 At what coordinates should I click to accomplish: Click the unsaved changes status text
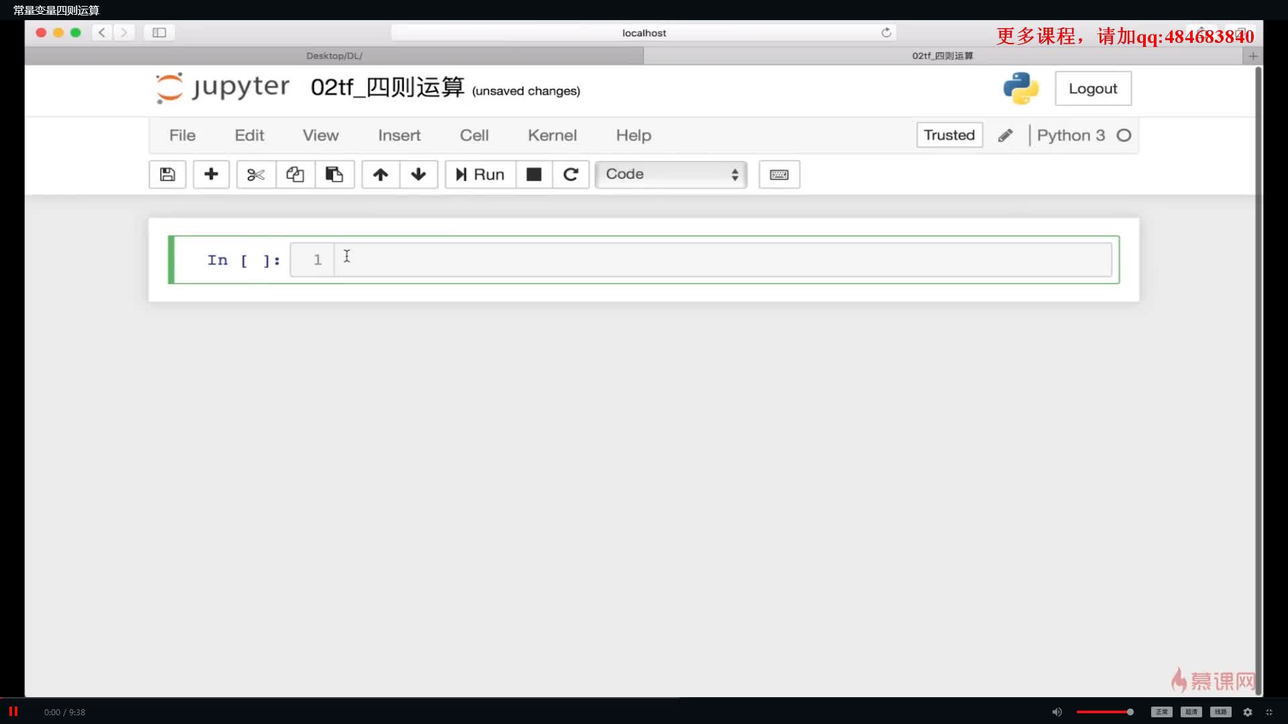click(x=526, y=90)
